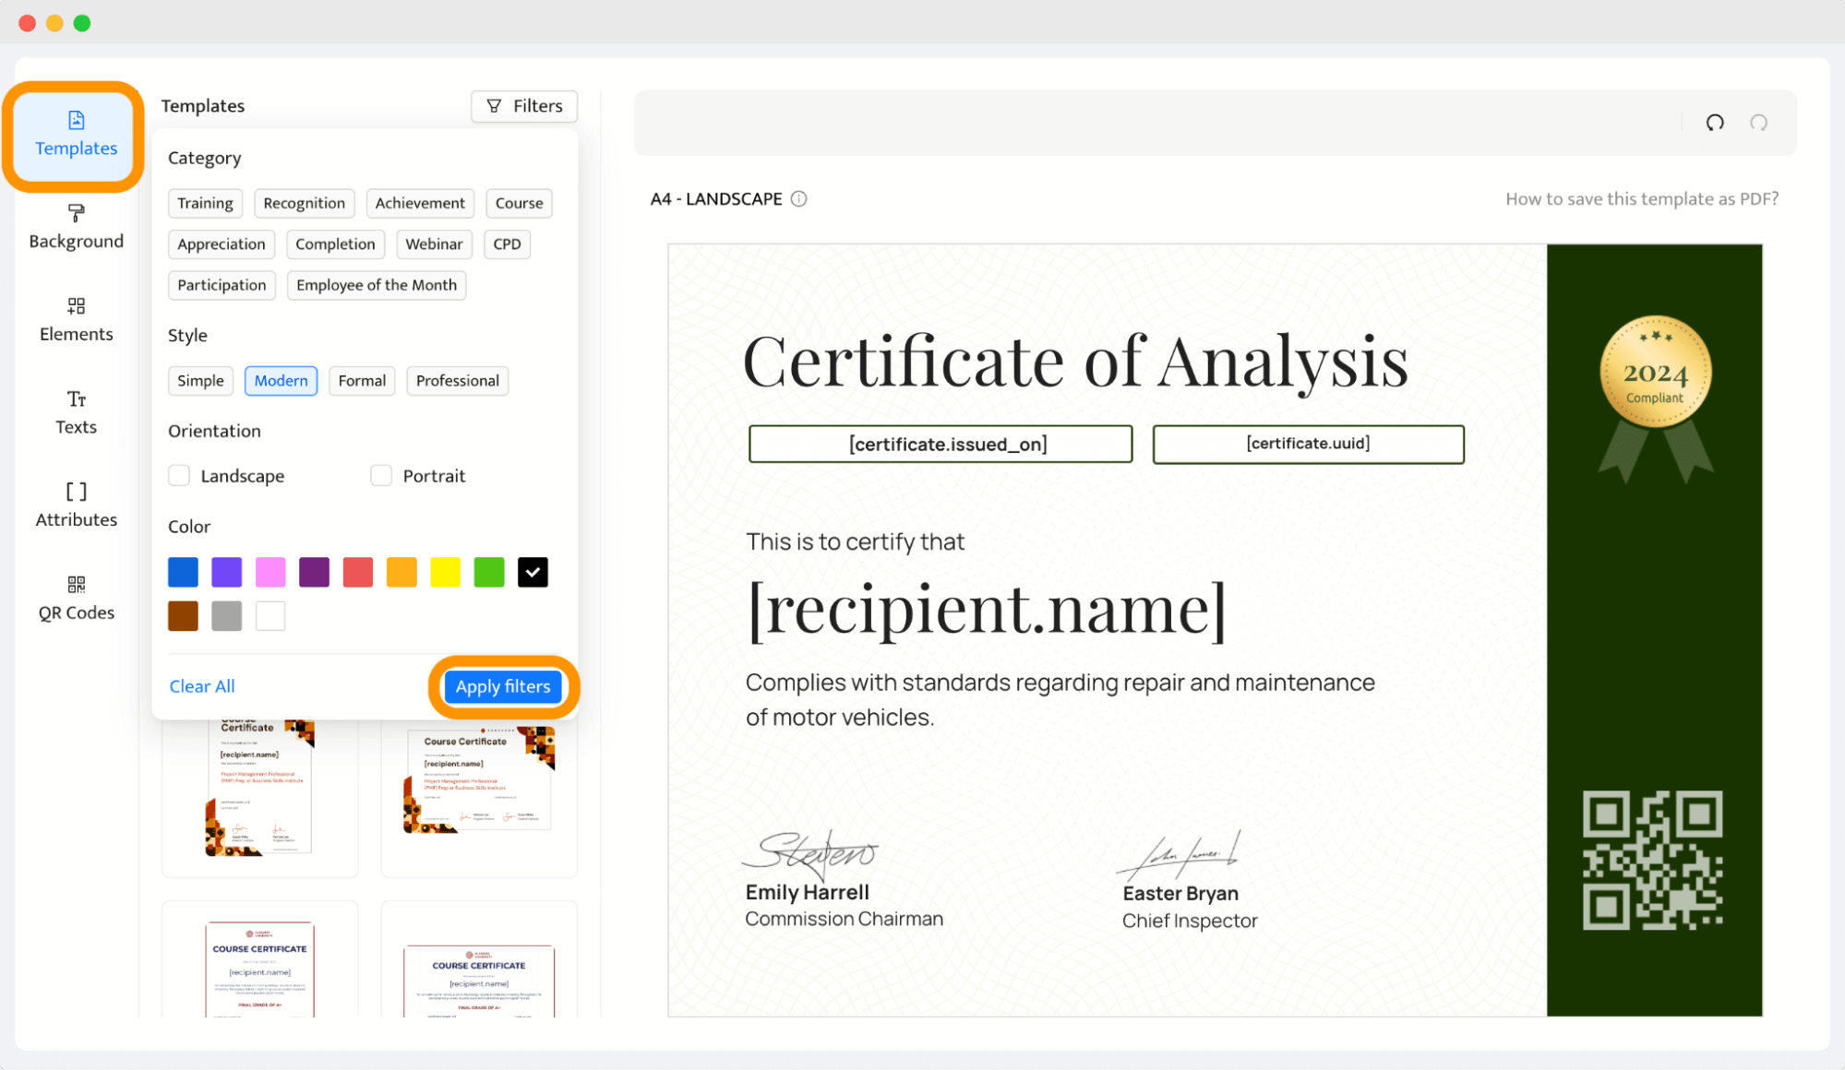Screen dimensions: 1845x1070
Task: Open 'How to save this template as PDF?' link
Action: pos(1642,199)
